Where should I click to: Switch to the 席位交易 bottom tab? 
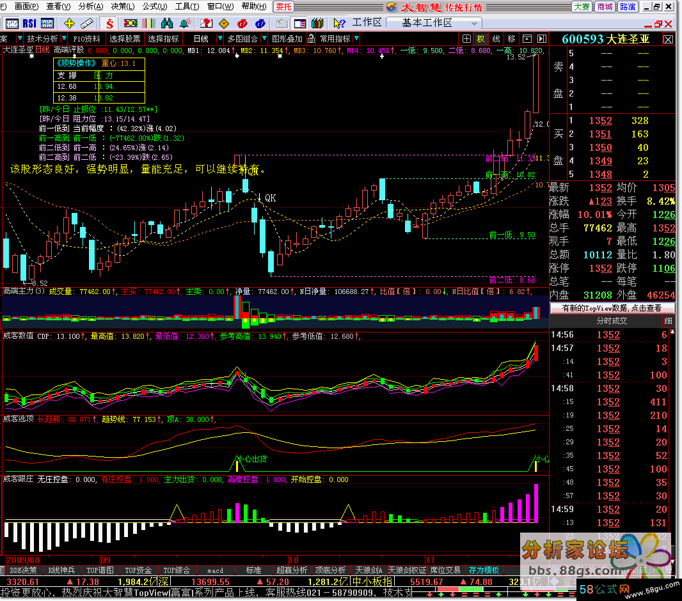(445, 570)
